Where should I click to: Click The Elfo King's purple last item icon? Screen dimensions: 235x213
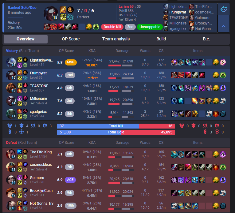[x=223, y=154]
